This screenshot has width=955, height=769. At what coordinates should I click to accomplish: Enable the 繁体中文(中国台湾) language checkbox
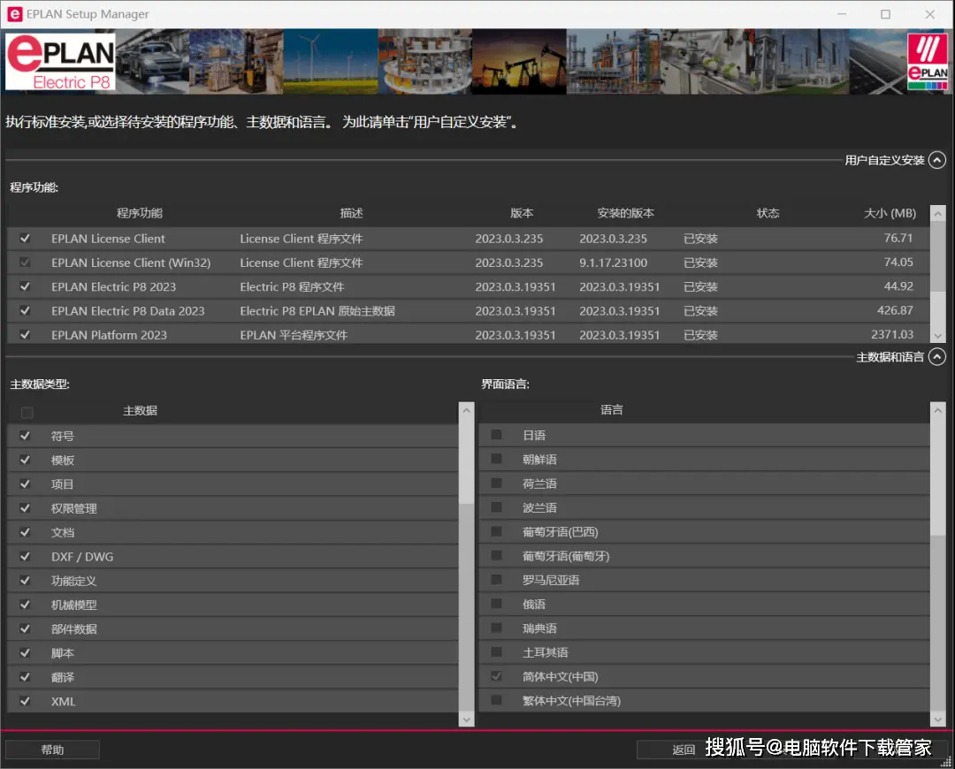click(x=496, y=700)
